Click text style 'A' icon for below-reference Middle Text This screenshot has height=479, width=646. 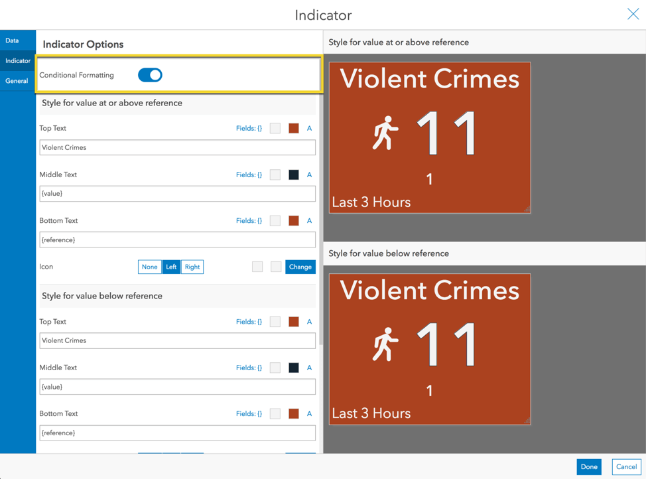(309, 368)
